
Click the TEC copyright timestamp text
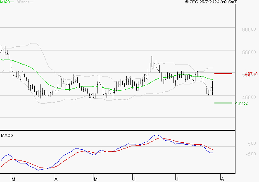point(211,2)
